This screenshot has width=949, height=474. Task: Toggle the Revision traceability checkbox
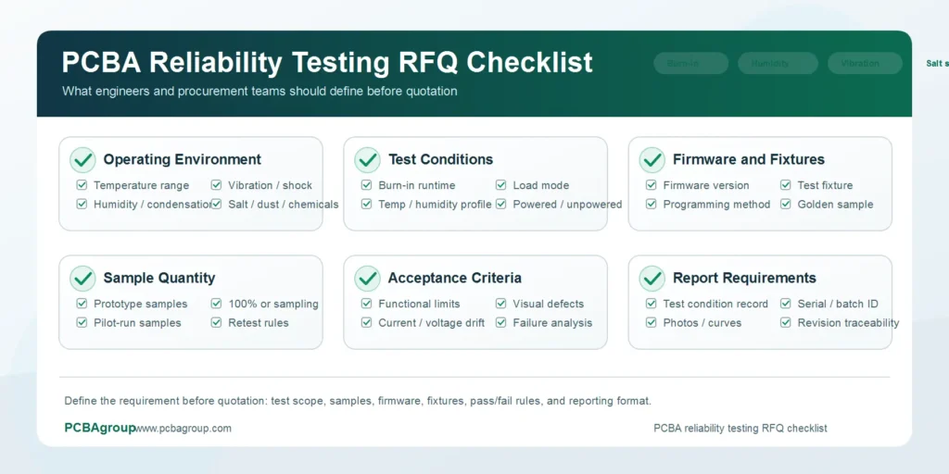(786, 323)
